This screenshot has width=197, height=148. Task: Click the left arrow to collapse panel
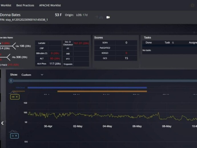[x=2, y=123]
